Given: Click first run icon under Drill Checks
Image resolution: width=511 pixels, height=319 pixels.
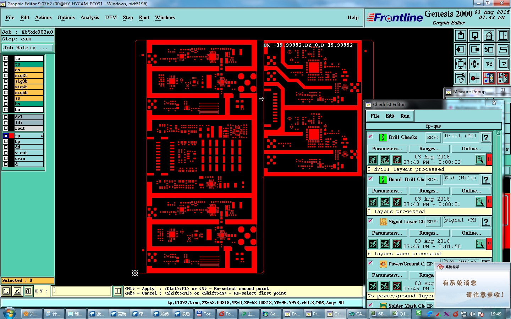Looking at the screenshot, I should pos(373,159).
